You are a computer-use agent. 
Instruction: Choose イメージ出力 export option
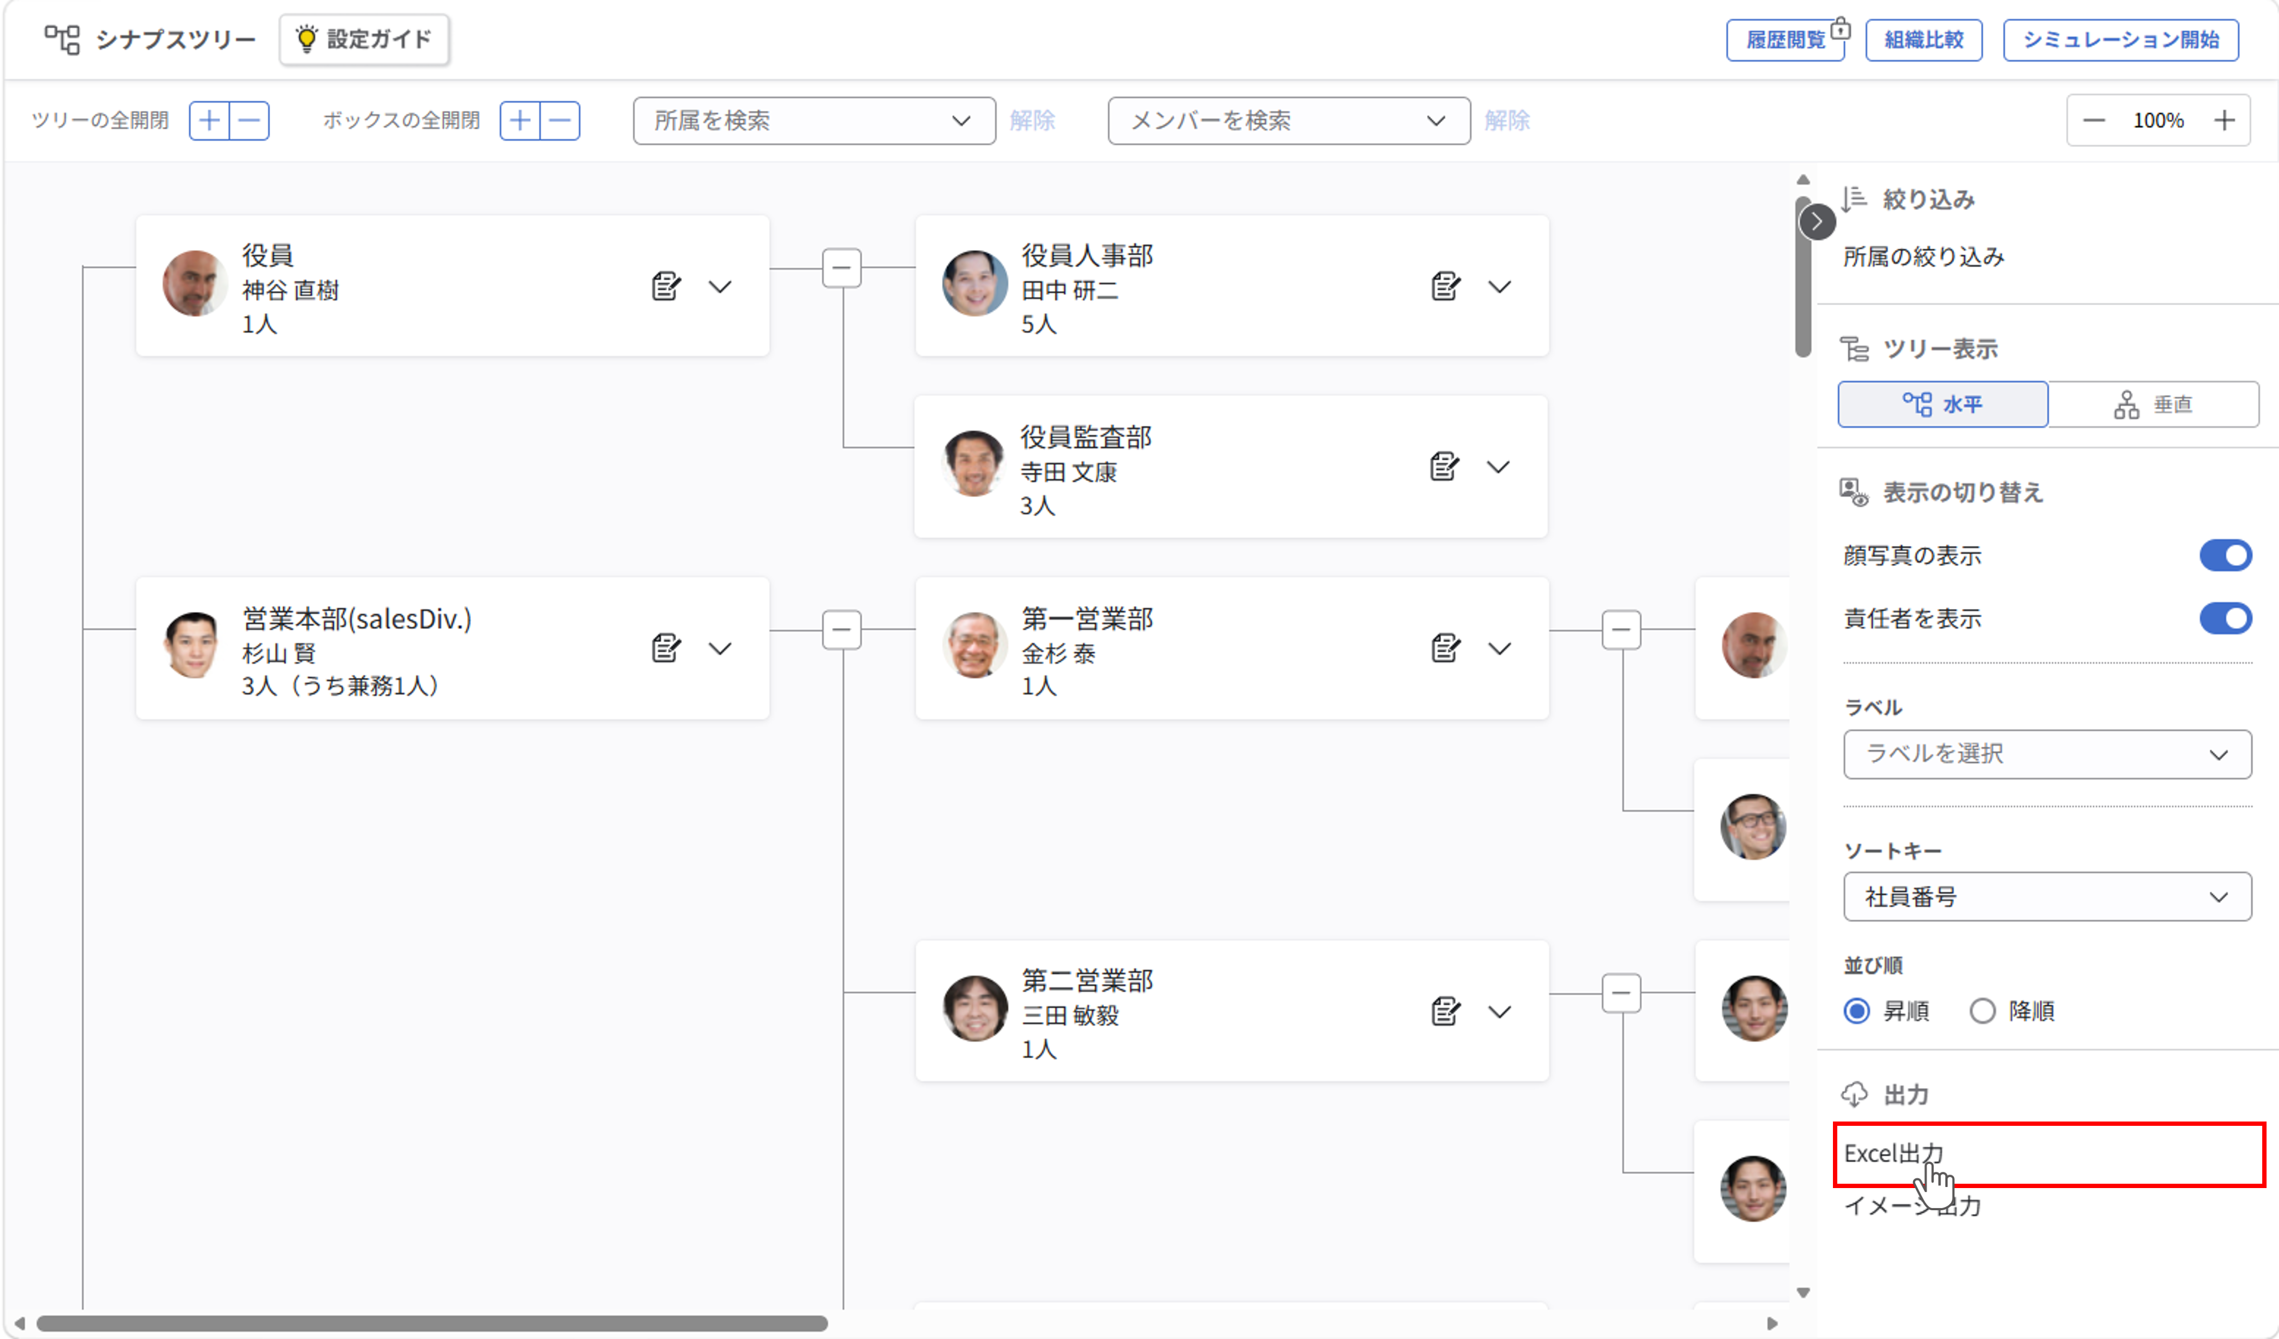point(1913,1206)
